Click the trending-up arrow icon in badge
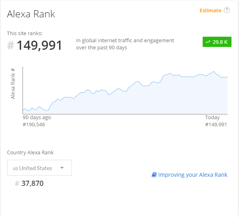This screenshot has height=217, width=239. 208,42
